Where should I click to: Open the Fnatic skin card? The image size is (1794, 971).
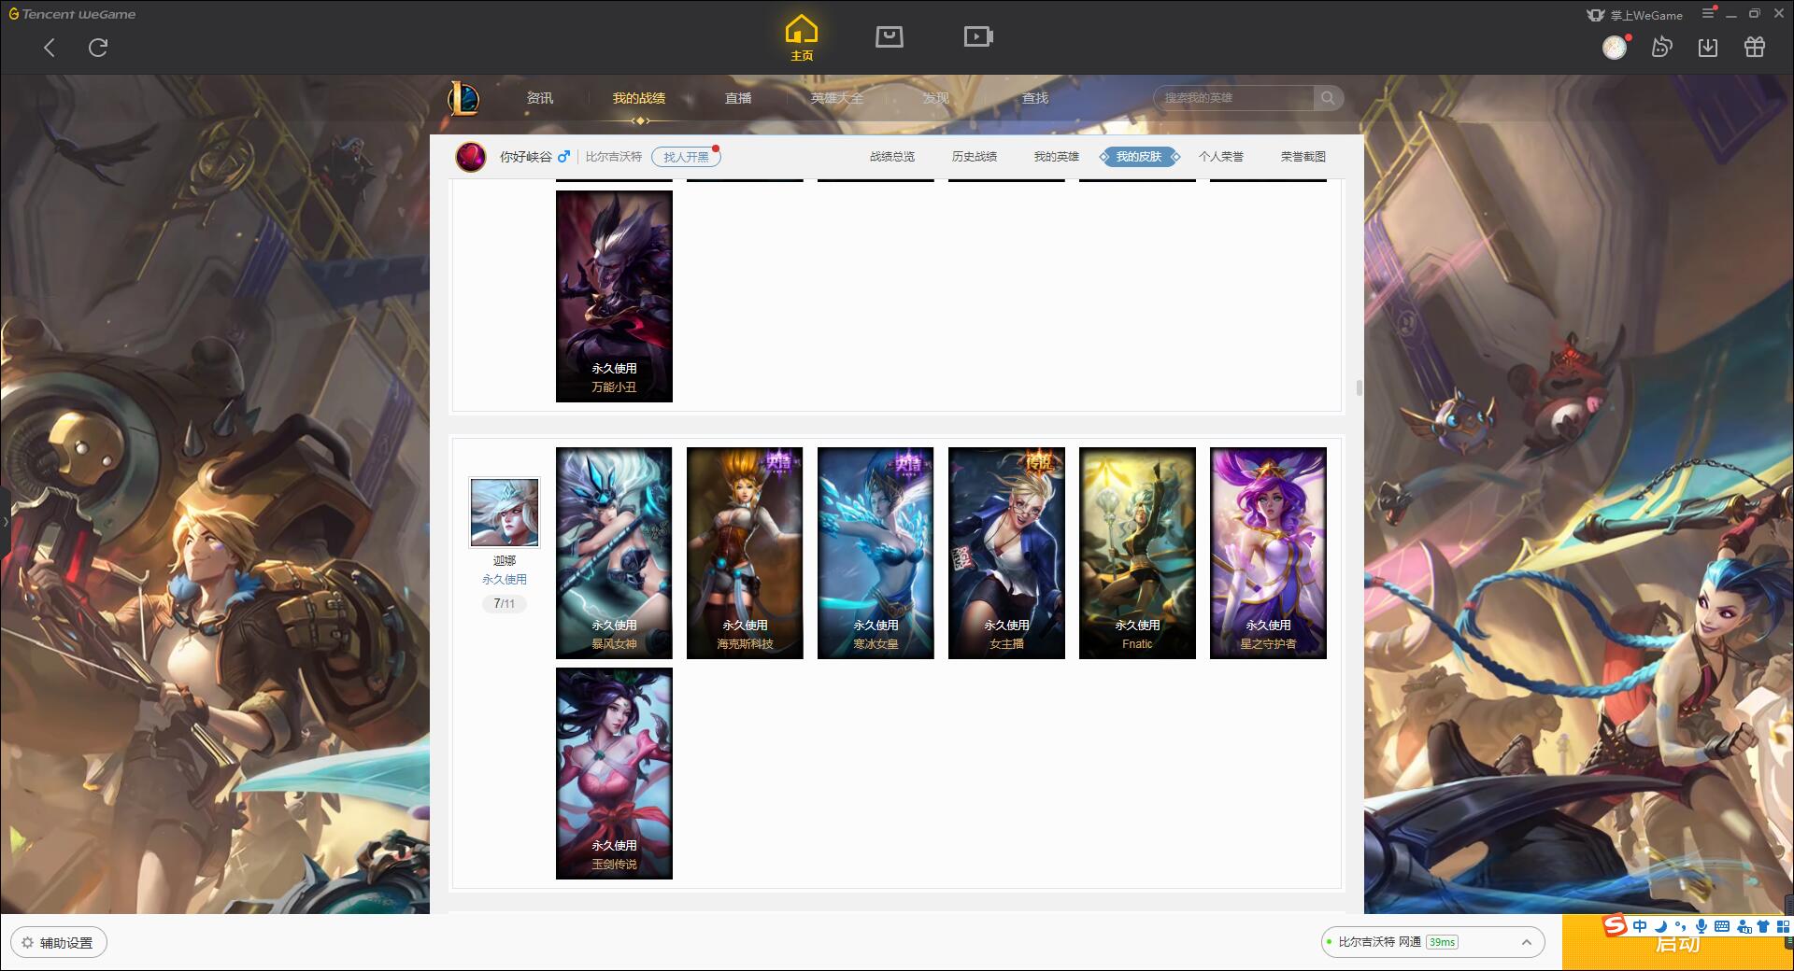click(1137, 553)
